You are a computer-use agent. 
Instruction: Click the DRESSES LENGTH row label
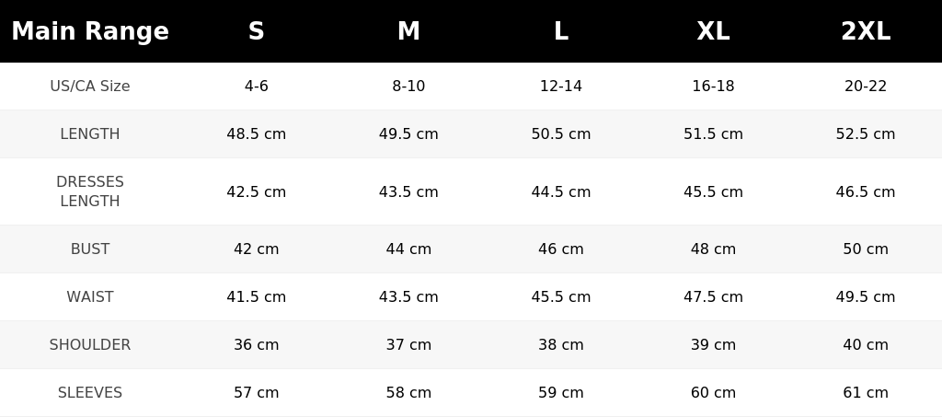[90, 191]
